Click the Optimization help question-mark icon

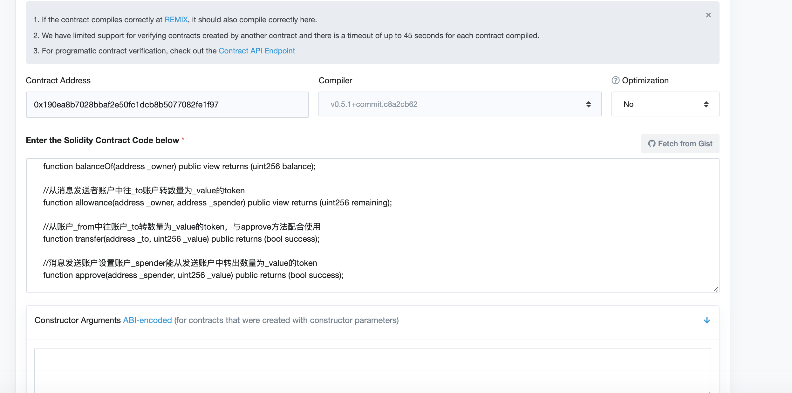pos(615,80)
